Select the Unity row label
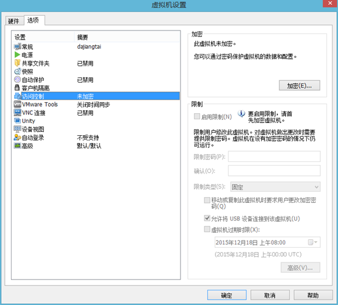 click(28, 121)
